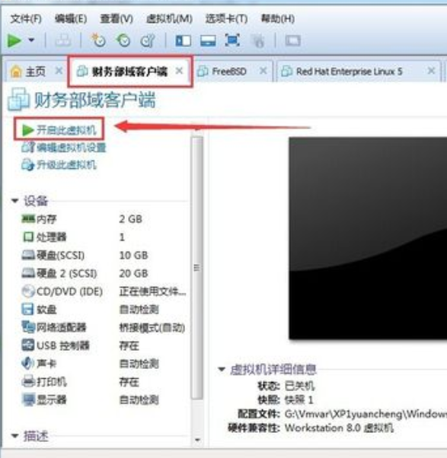Close the 财务部域客户端 tab
Image resolution: width=447 pixels, height=458 pixels.
179,71
